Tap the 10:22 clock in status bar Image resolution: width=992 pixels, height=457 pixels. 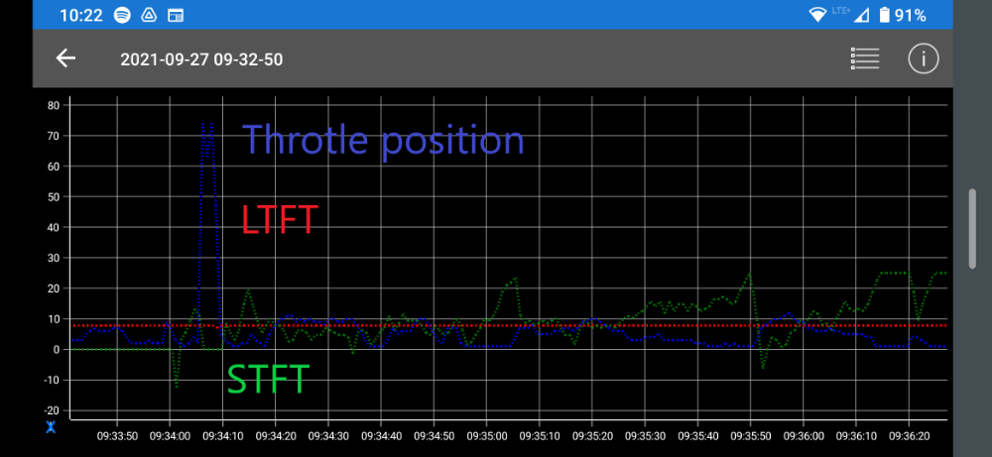[79, 15]
